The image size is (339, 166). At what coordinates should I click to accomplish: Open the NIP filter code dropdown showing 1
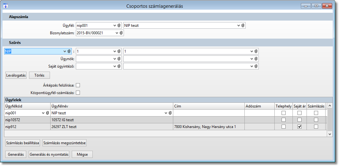(115, 51)
